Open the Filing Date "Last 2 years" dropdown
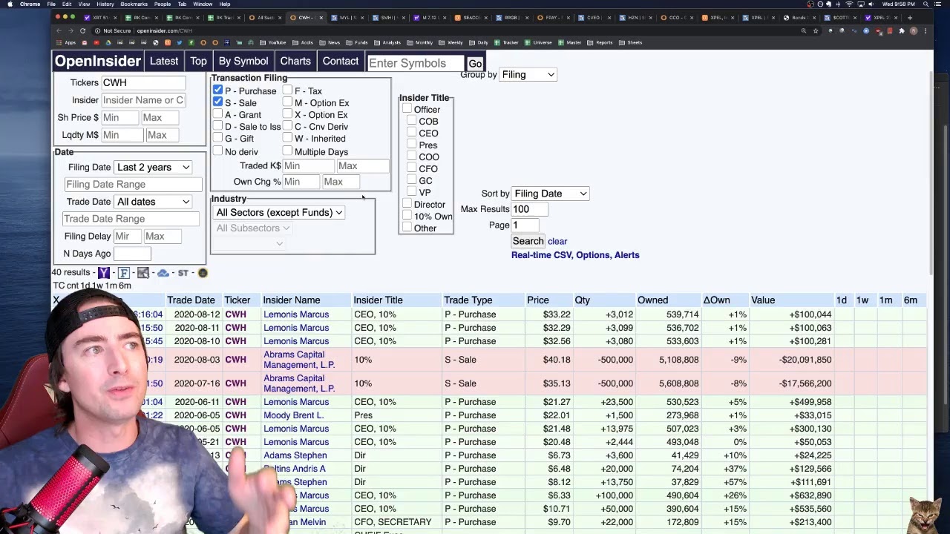The height and width of the screenshot is (534, 950). click(153, 167)
